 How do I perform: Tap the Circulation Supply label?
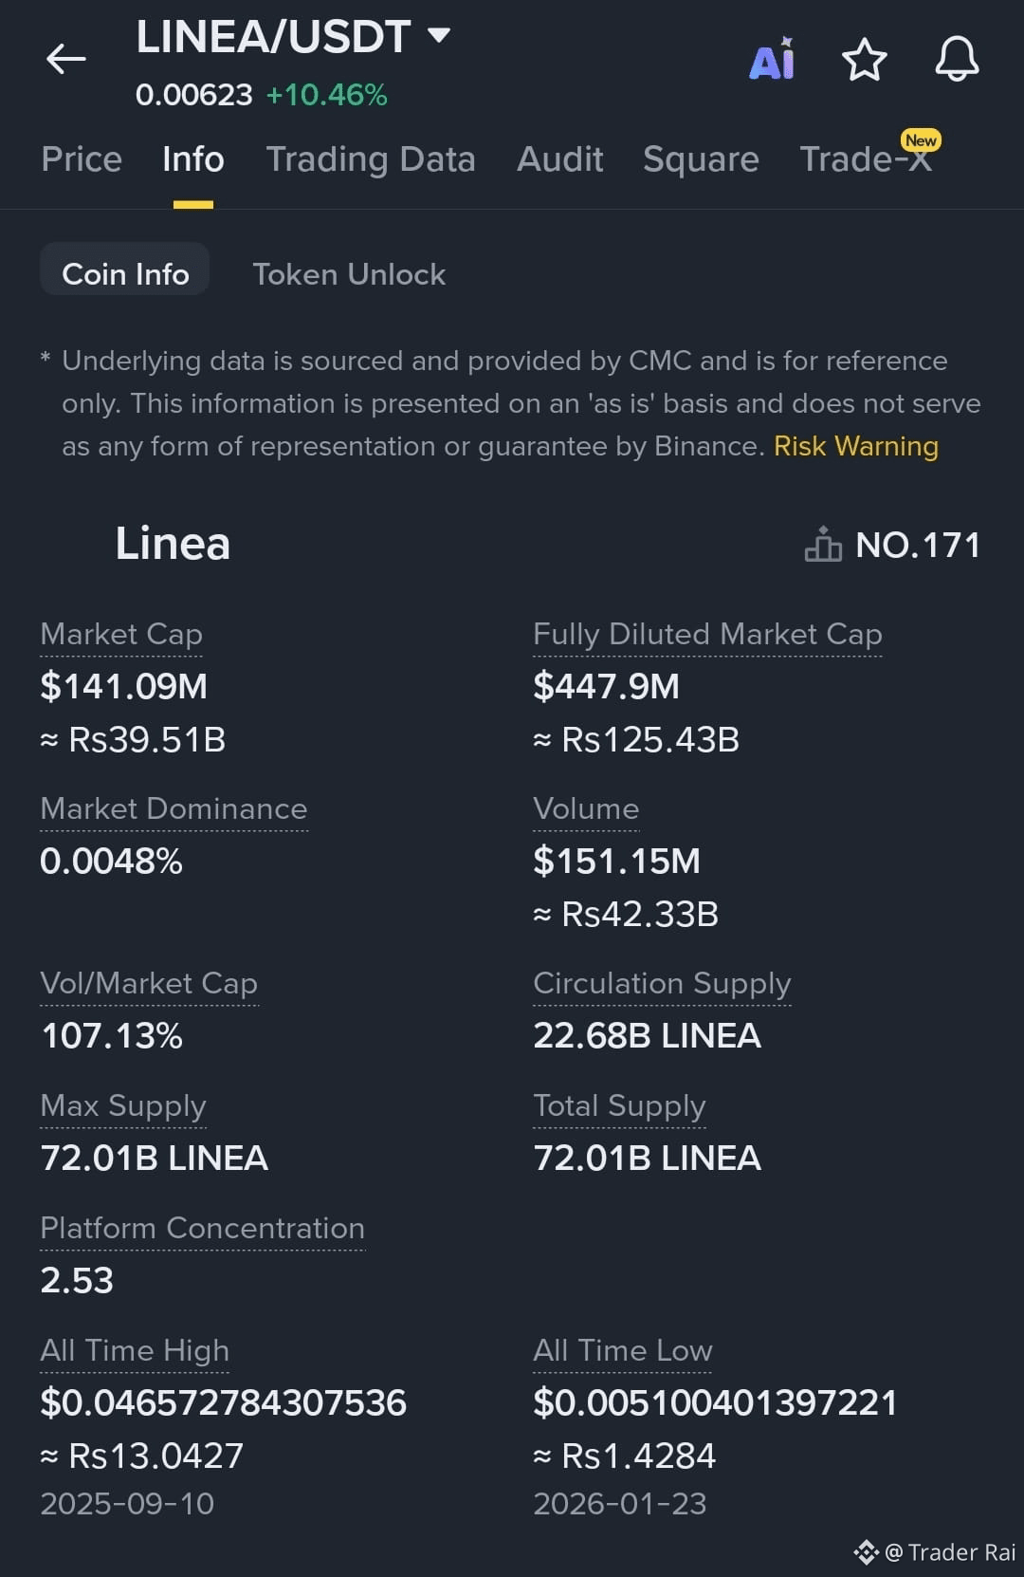(662, 983)
